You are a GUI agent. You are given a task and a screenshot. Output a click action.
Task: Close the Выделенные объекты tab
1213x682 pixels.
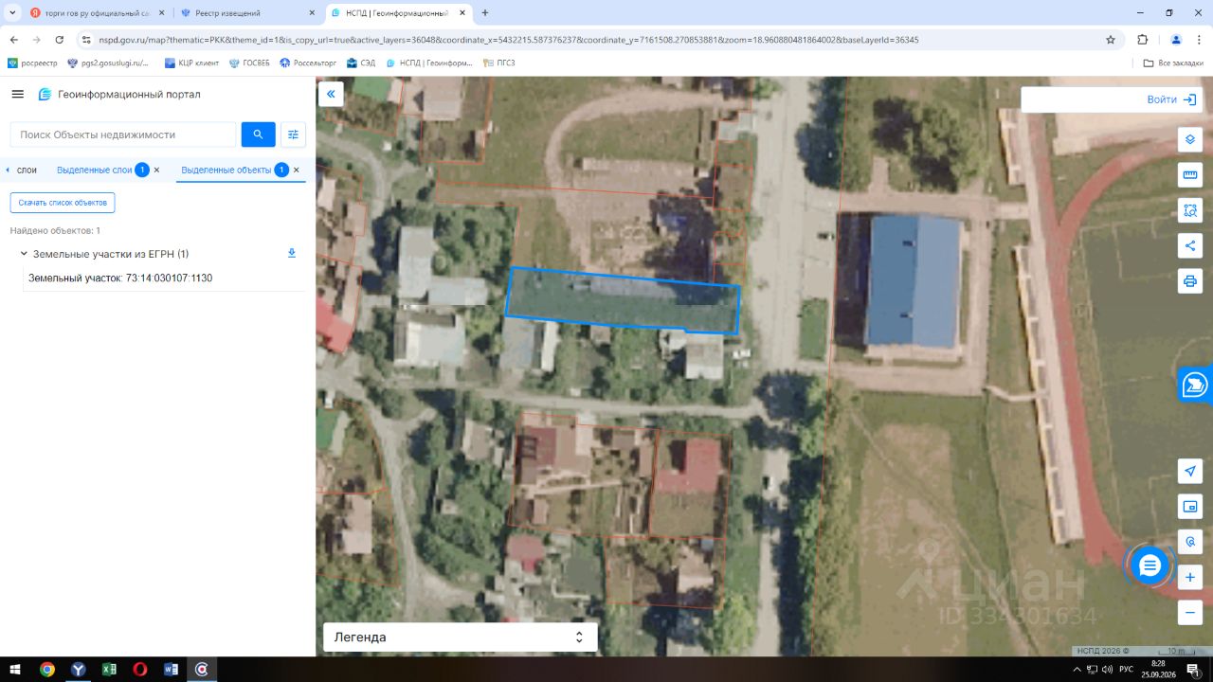[297, 170]
